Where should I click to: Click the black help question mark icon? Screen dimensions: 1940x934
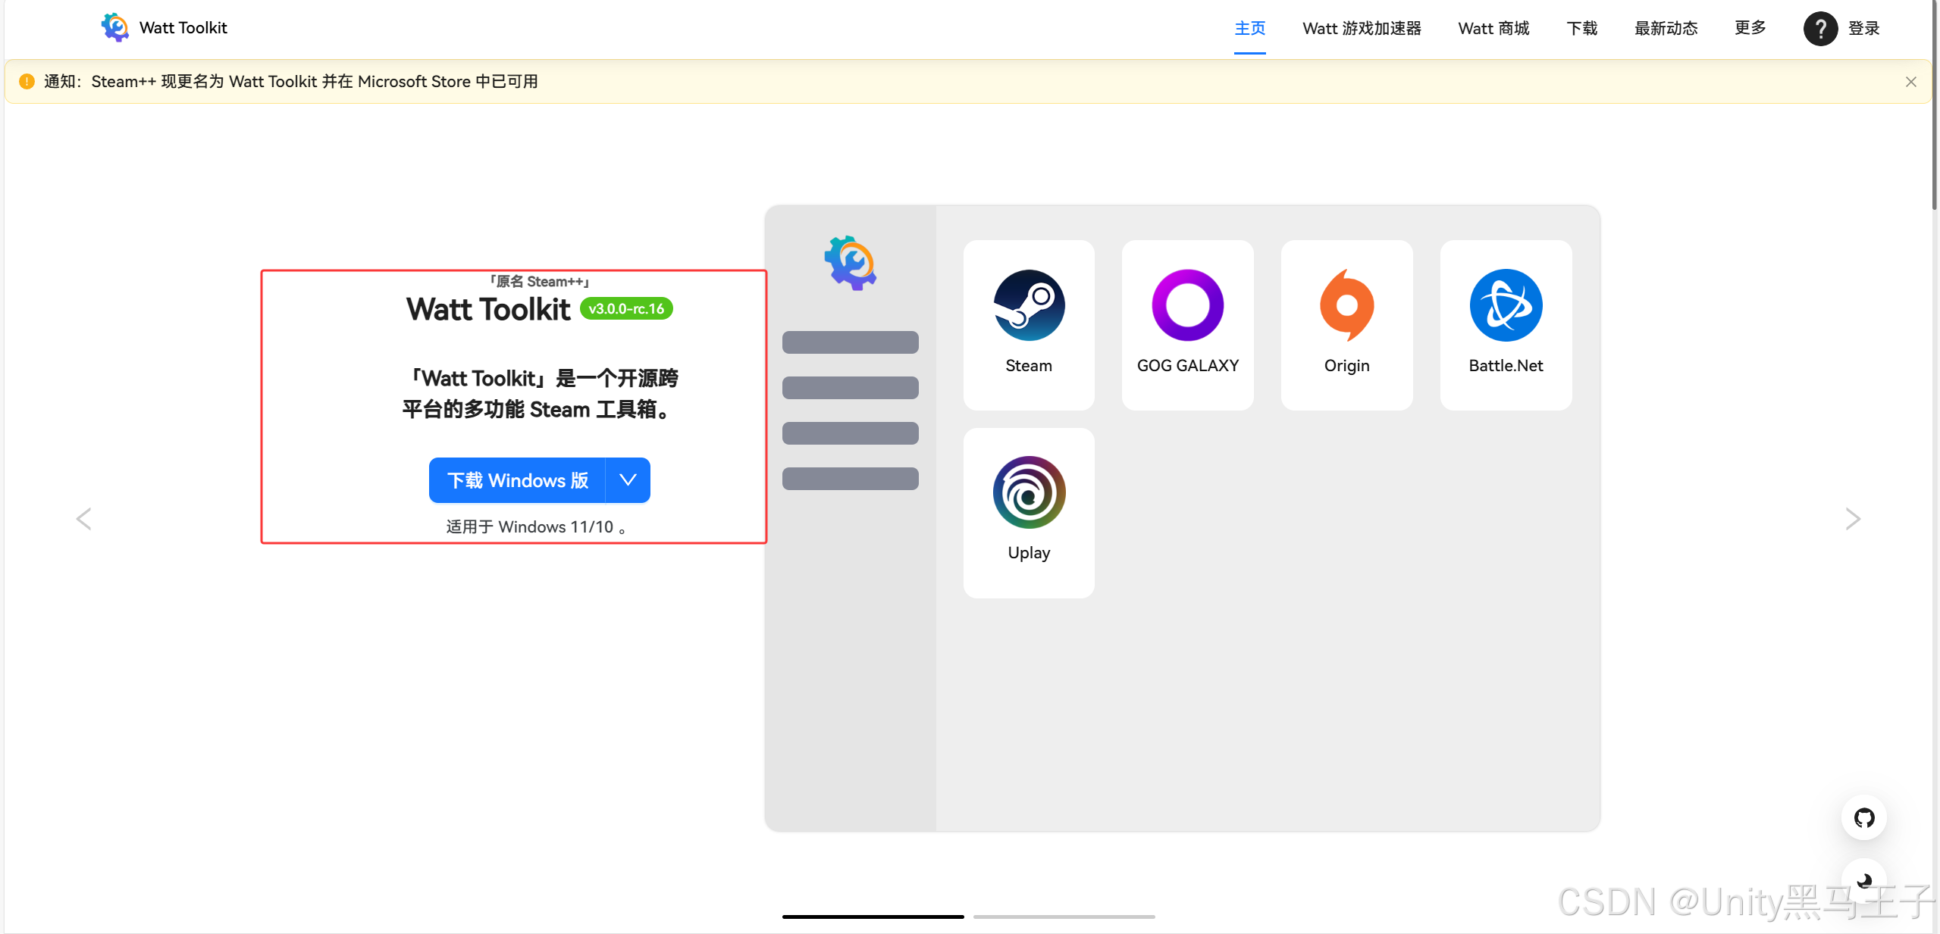(1820, 29)
